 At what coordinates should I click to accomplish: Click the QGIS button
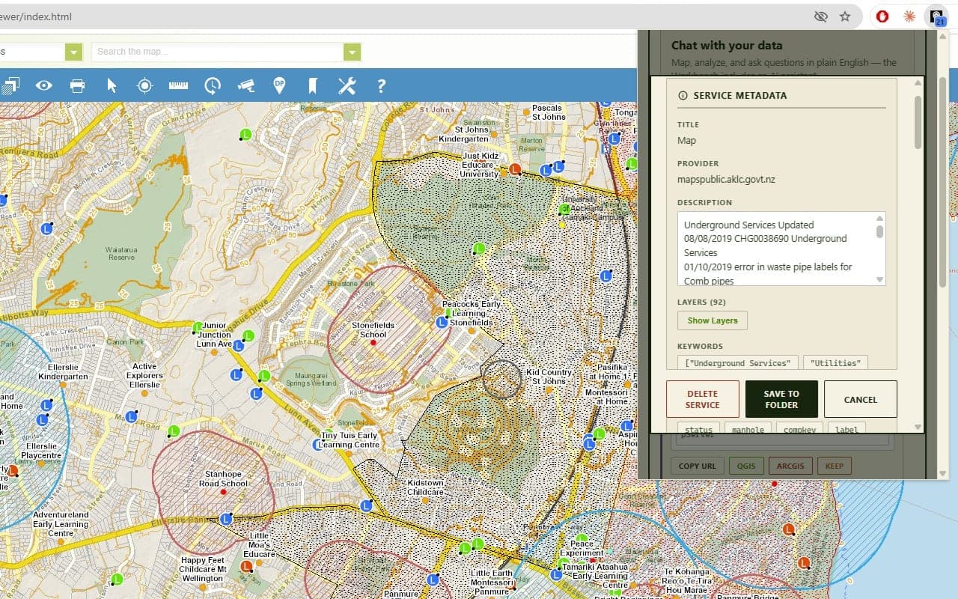746,466
